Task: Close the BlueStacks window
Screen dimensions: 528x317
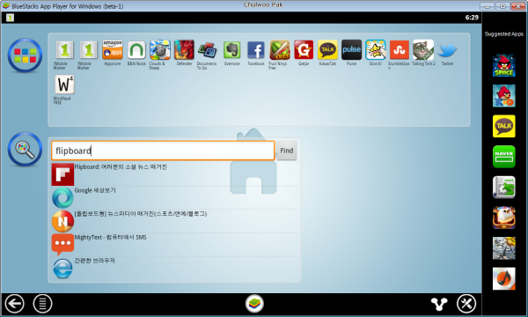Action: coord(518,6)
